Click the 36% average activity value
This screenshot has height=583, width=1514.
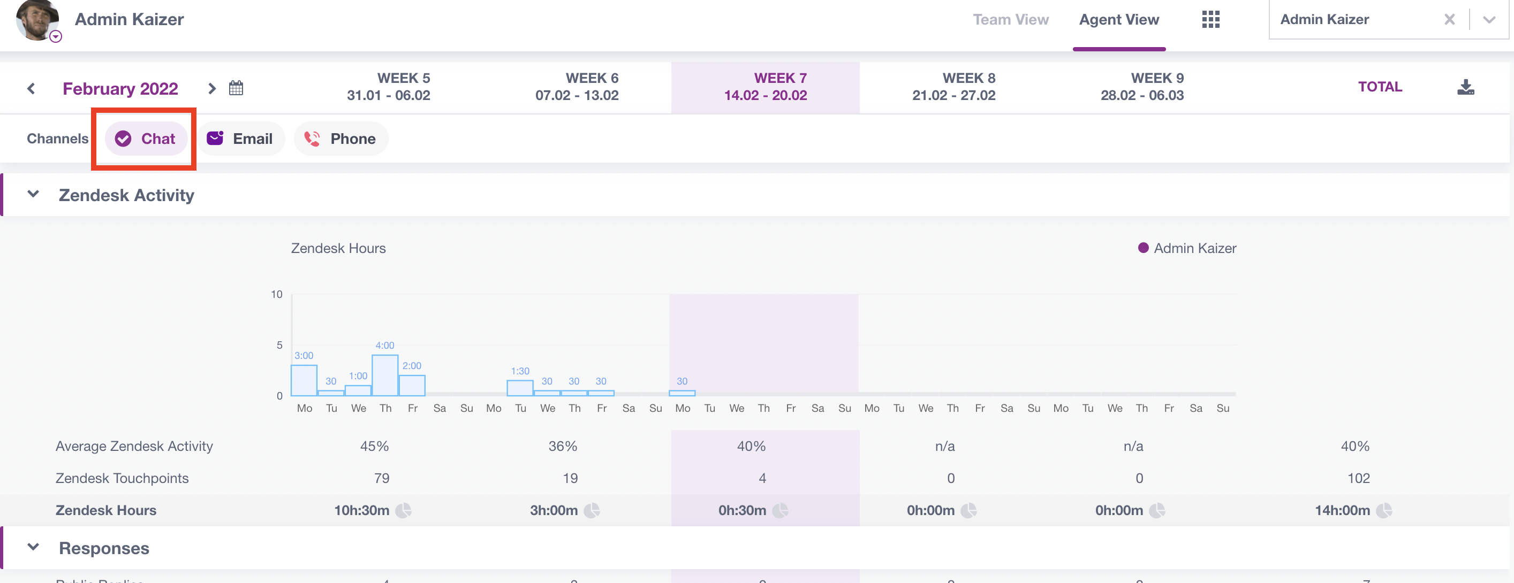point(563,446)
